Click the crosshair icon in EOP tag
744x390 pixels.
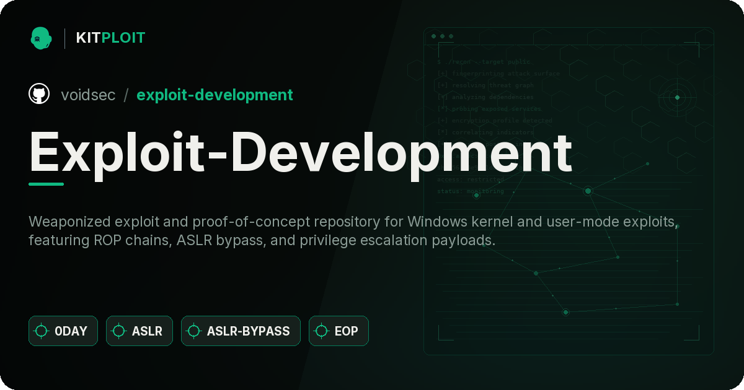pyautogui.click(x=322, y=331)
